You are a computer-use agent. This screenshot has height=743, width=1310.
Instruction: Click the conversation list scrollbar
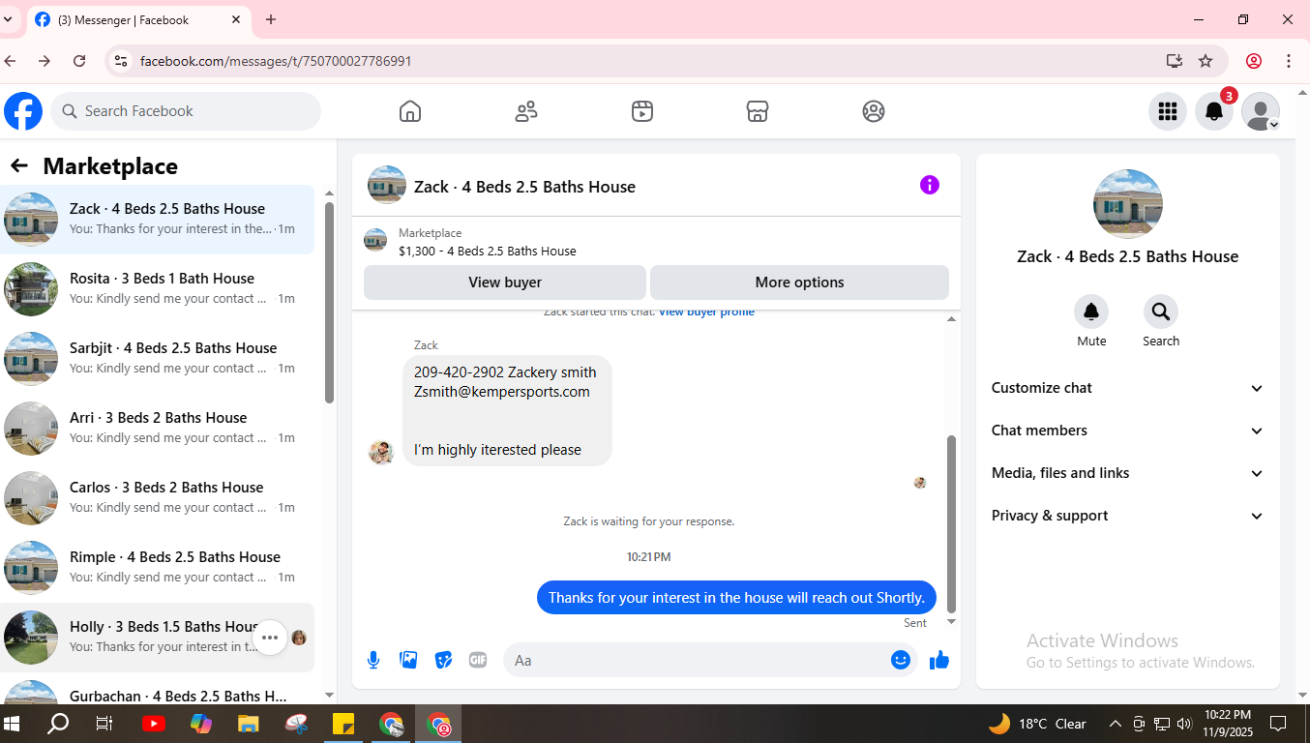(x=329, y=303)
